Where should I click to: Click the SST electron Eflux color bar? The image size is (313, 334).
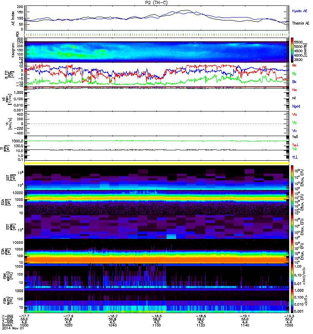click(292, 227)
